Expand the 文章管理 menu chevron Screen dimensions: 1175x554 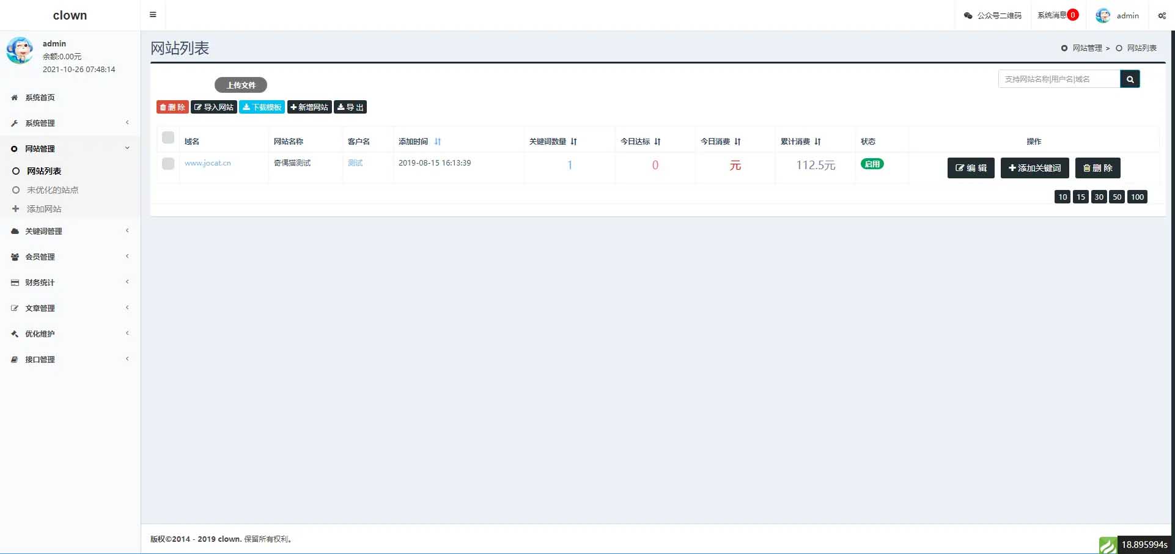[x=127, y=308]
